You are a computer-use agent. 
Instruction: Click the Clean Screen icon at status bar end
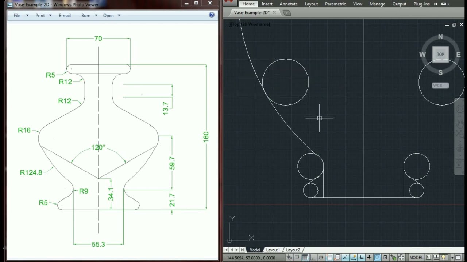pyautogui.click(x=458, y=258)
